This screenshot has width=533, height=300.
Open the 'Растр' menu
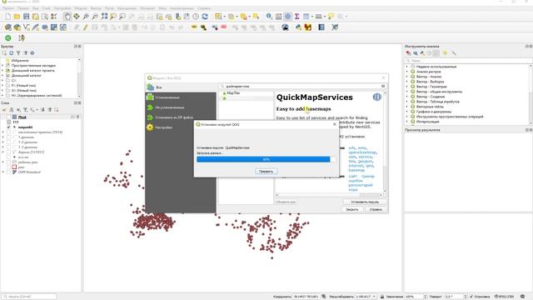click(x=109, y=8)
